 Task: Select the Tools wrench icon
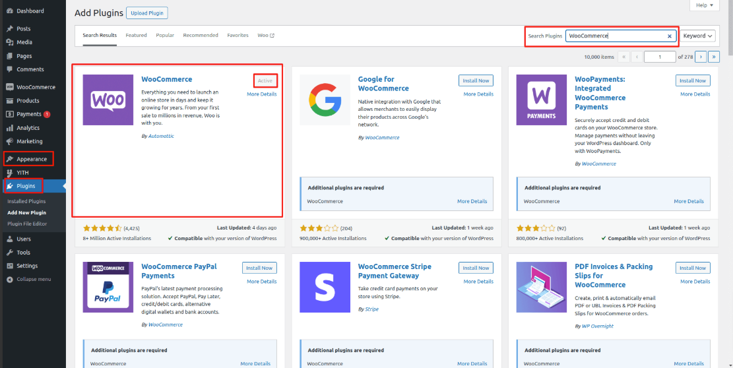pyautogui.click(x=9, y=253)
